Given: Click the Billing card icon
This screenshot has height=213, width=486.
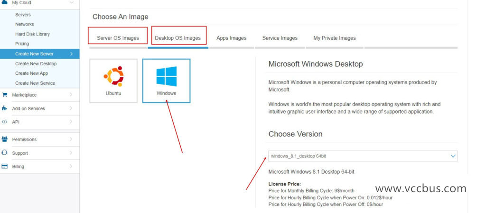Looking at the screenshot, I should coord(4,167).
